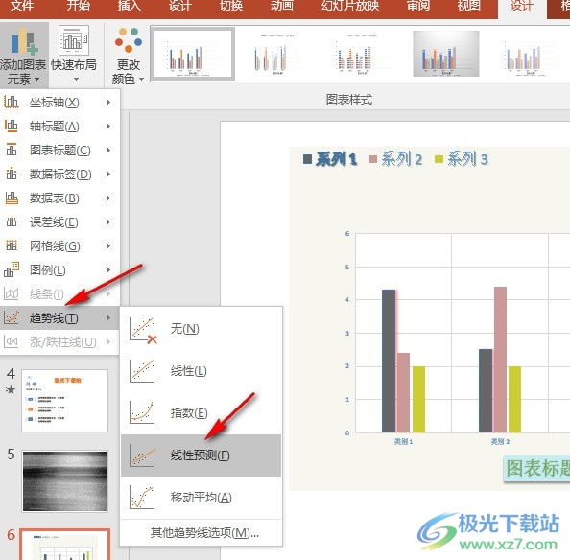Click the 图例(L) legend icon
The width and height of the screenshot is (570, 560).
click(11, 269)
